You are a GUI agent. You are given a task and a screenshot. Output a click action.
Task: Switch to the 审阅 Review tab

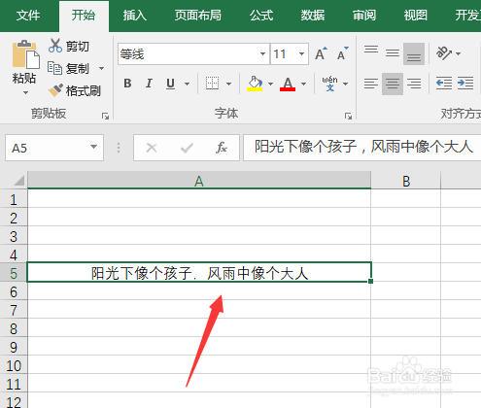[364, 16]
